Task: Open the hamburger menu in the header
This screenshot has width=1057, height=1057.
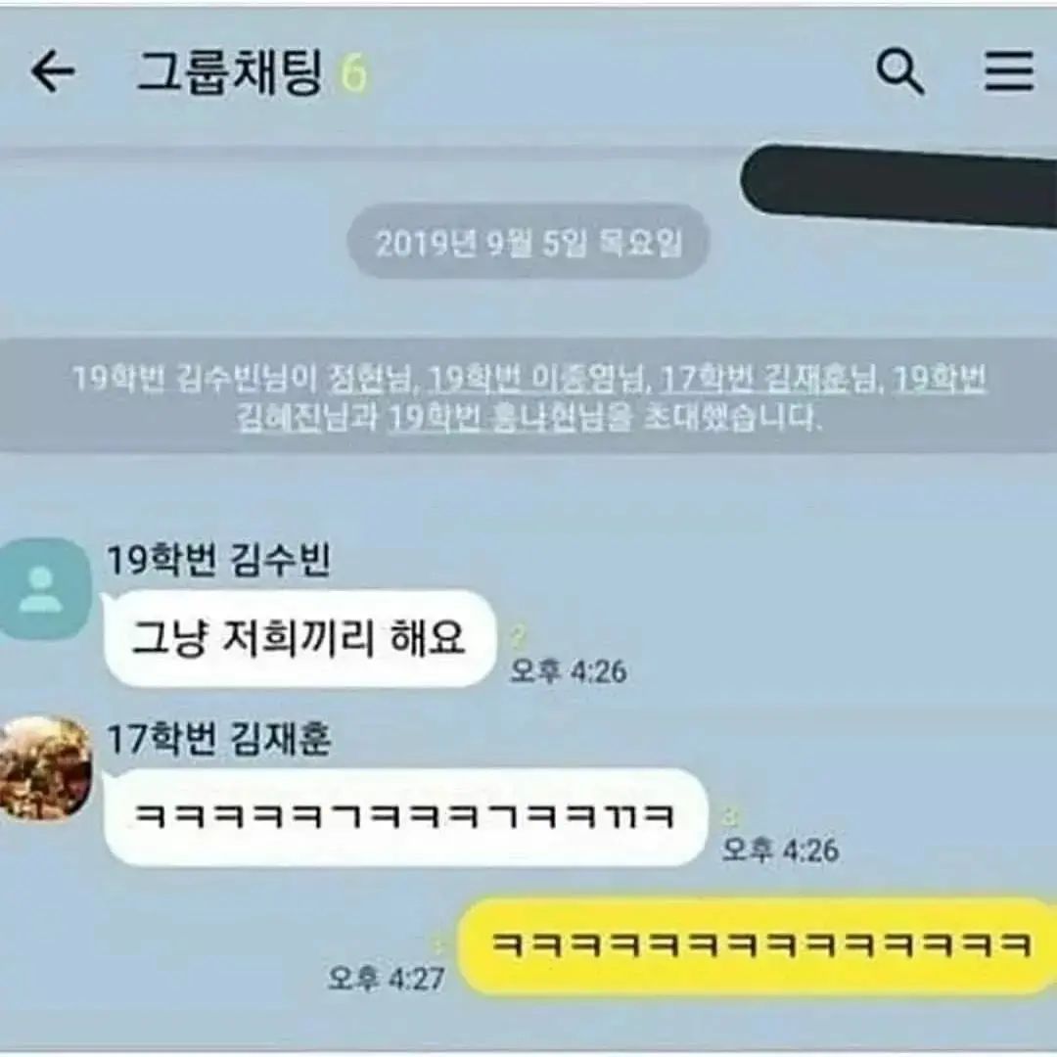Action: pos(1008,70)
